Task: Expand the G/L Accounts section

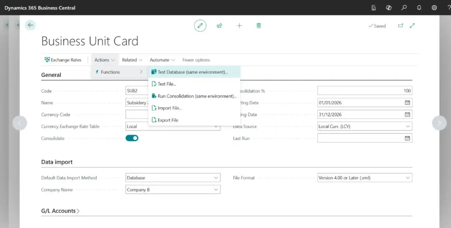Action: [60, 211]
